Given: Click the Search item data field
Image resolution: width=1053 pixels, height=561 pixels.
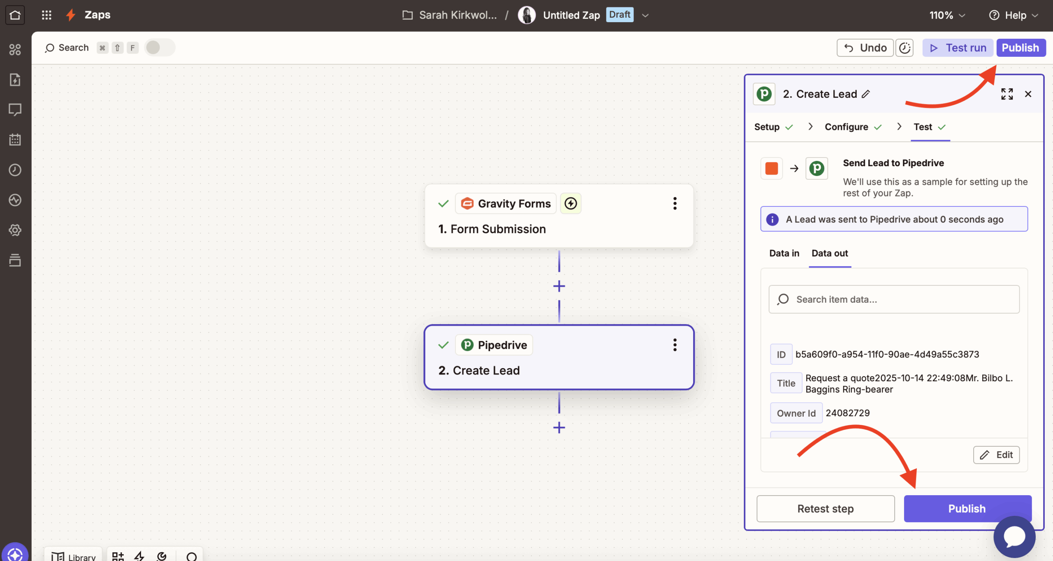Looking at the screenshot, I should [894, 299].
